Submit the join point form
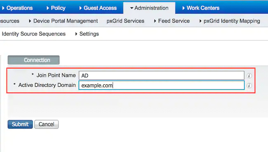 [x=20, y=124]
